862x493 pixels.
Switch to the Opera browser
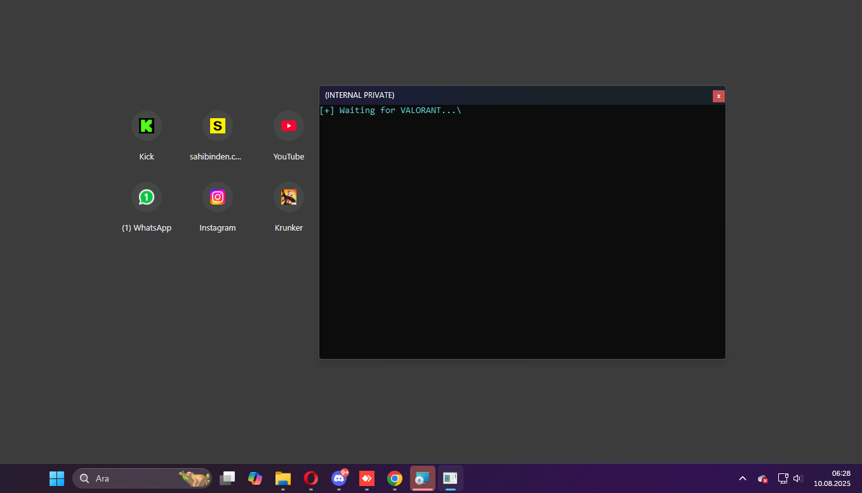pos(311,478)
